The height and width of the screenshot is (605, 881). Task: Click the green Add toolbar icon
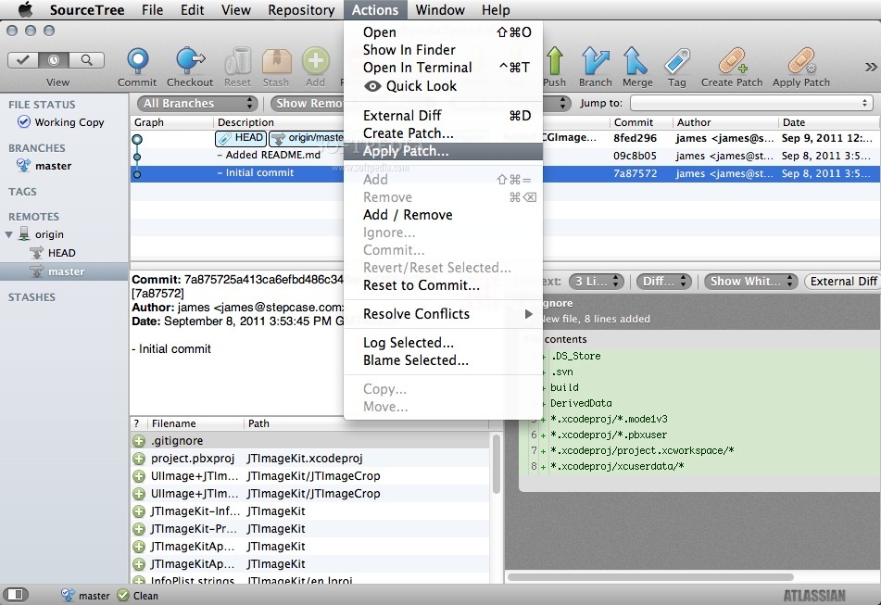(x=316, y=60)
